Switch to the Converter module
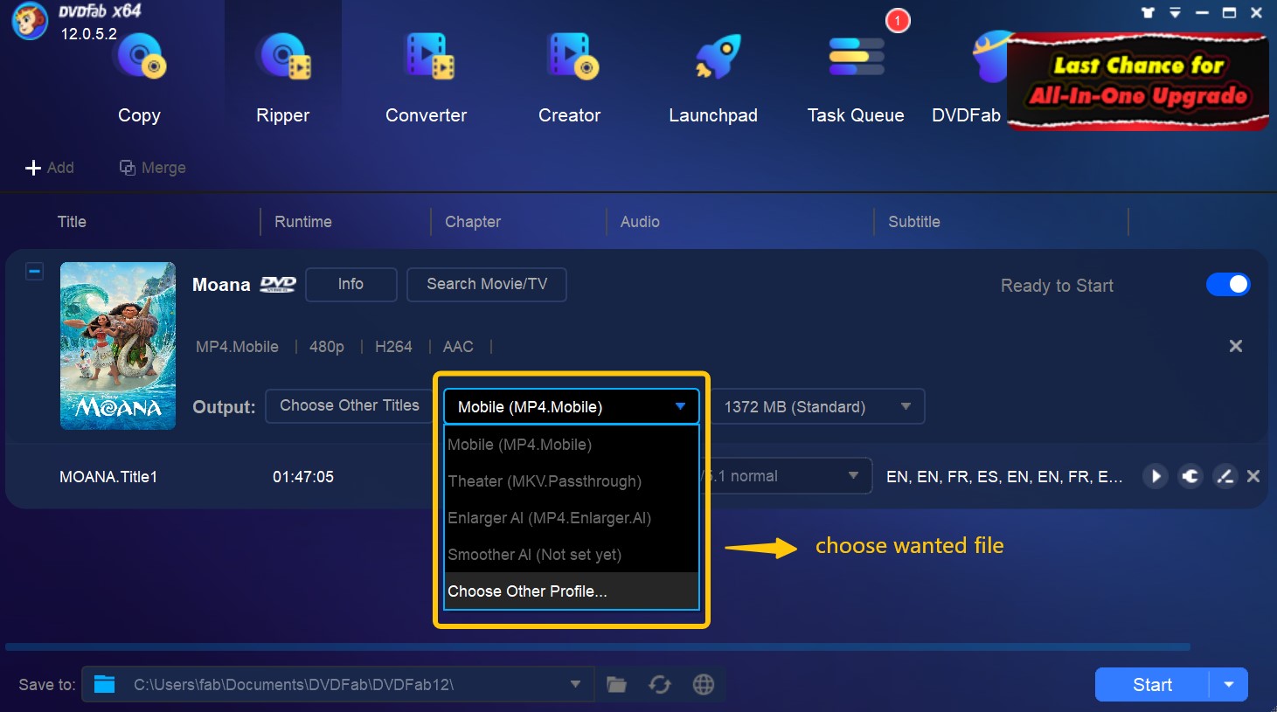 click(427, 79)
